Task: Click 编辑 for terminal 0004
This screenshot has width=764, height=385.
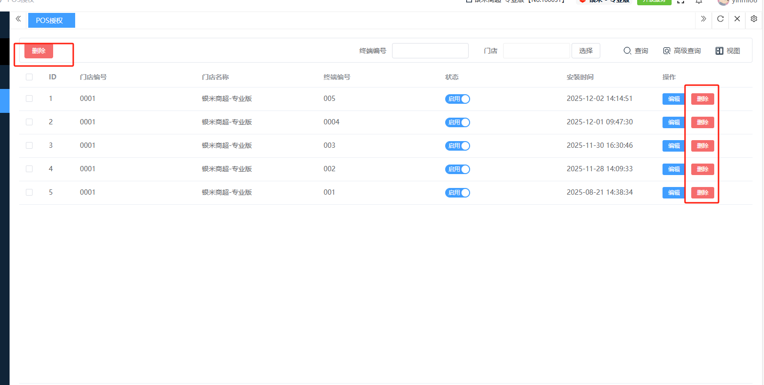Action: click(x=674, y=122)
